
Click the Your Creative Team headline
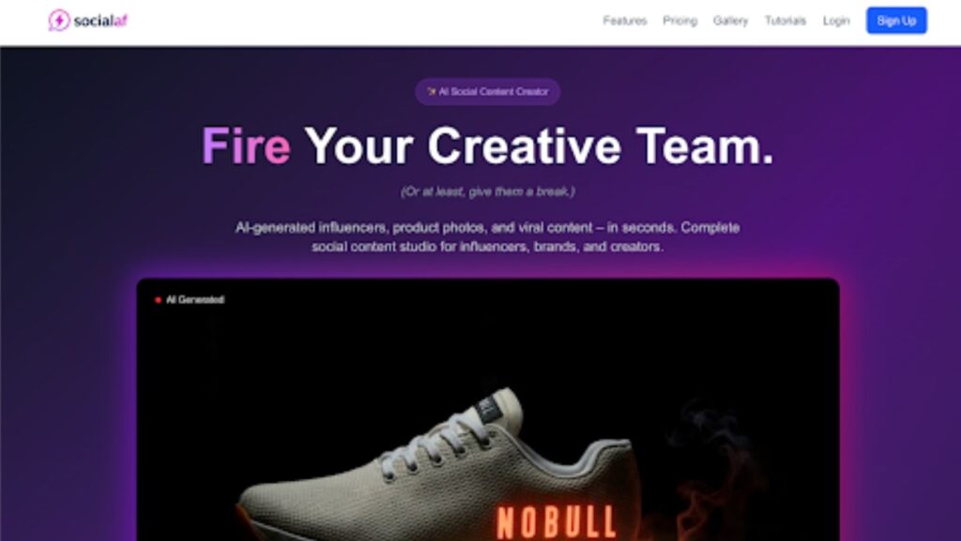pyautogui.click(x=540, y=146)
